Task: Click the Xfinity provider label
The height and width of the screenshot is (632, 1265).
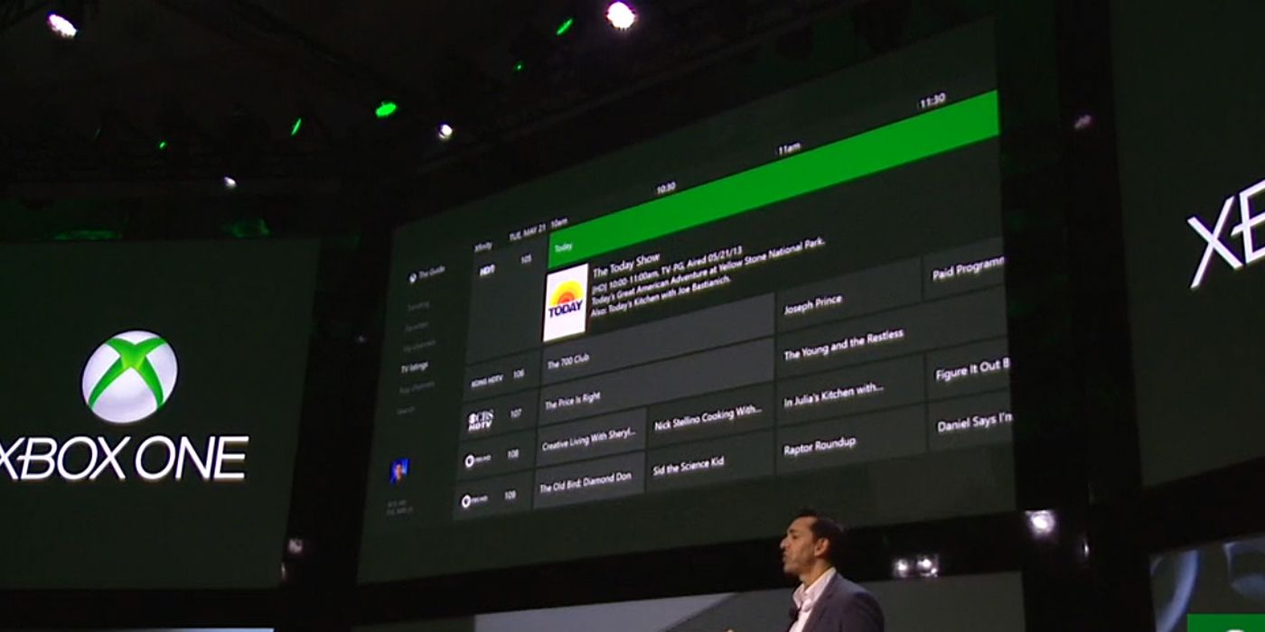Action: tap(483, 245)
